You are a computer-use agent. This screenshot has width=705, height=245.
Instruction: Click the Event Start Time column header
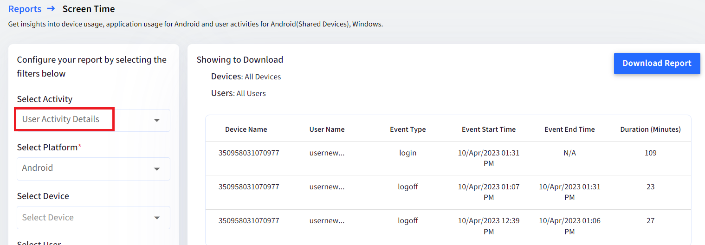(489, 129)
